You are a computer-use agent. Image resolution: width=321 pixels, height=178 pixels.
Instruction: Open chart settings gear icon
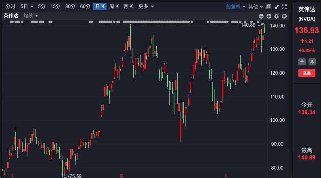pos(277,16)
